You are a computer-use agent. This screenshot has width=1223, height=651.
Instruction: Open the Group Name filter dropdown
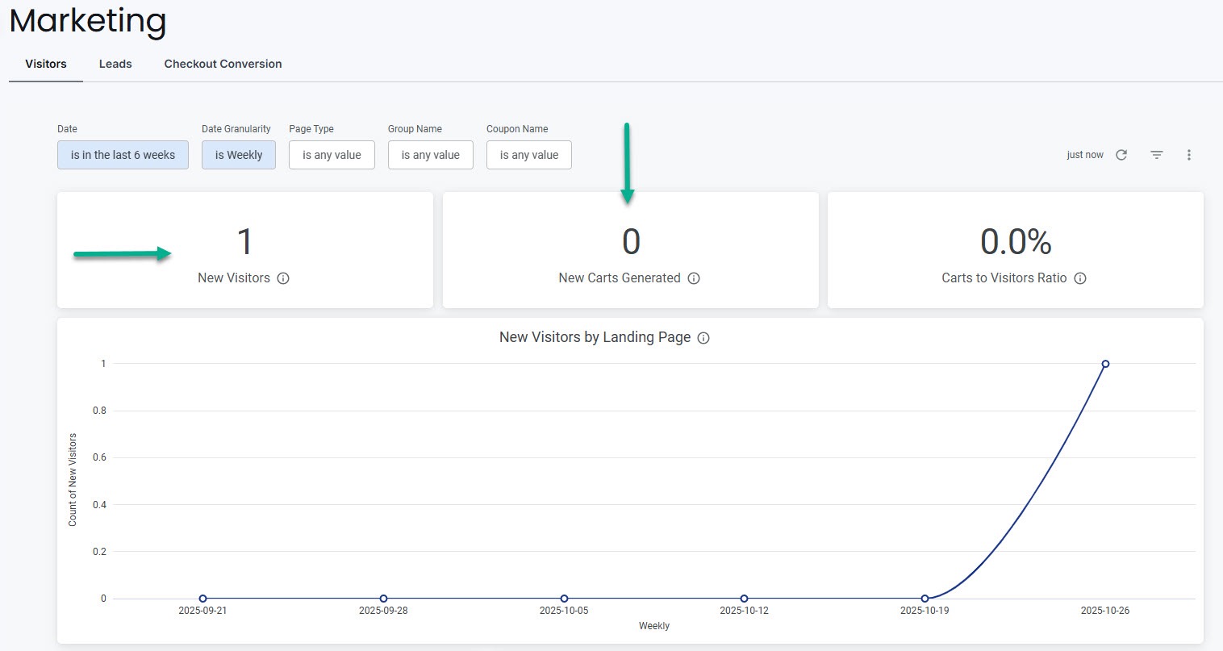coord(431,155)
